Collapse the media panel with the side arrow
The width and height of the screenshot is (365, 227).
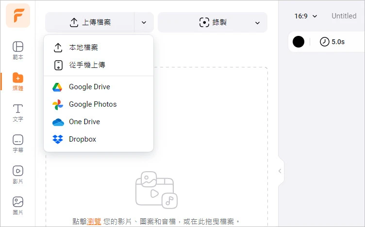point(280,171)
